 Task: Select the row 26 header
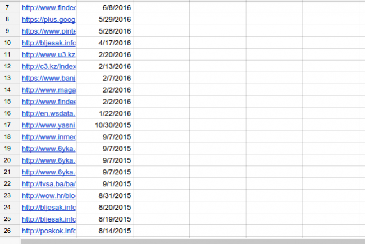7,231
